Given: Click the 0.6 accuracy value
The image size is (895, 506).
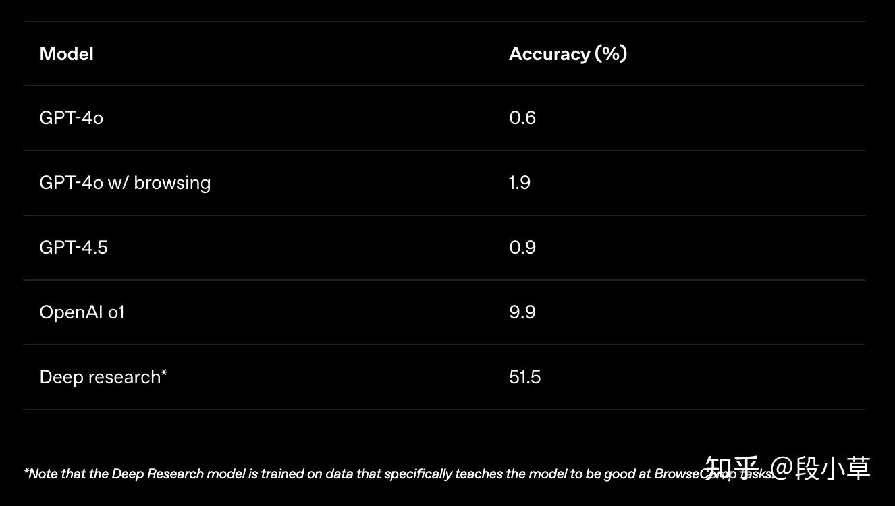Looking at the screenshot, I should [x=522, y=118].
